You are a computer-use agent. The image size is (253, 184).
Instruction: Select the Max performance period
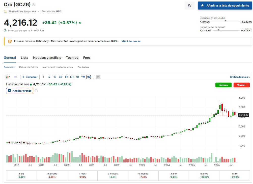[x=235, y=175]
